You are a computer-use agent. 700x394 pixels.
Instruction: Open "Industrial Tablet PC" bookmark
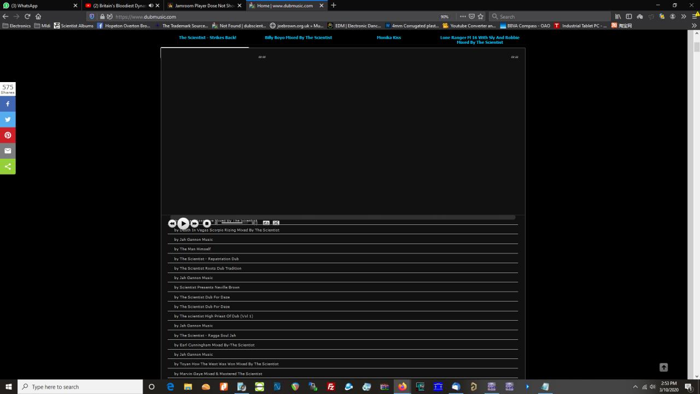click(580, 26)
